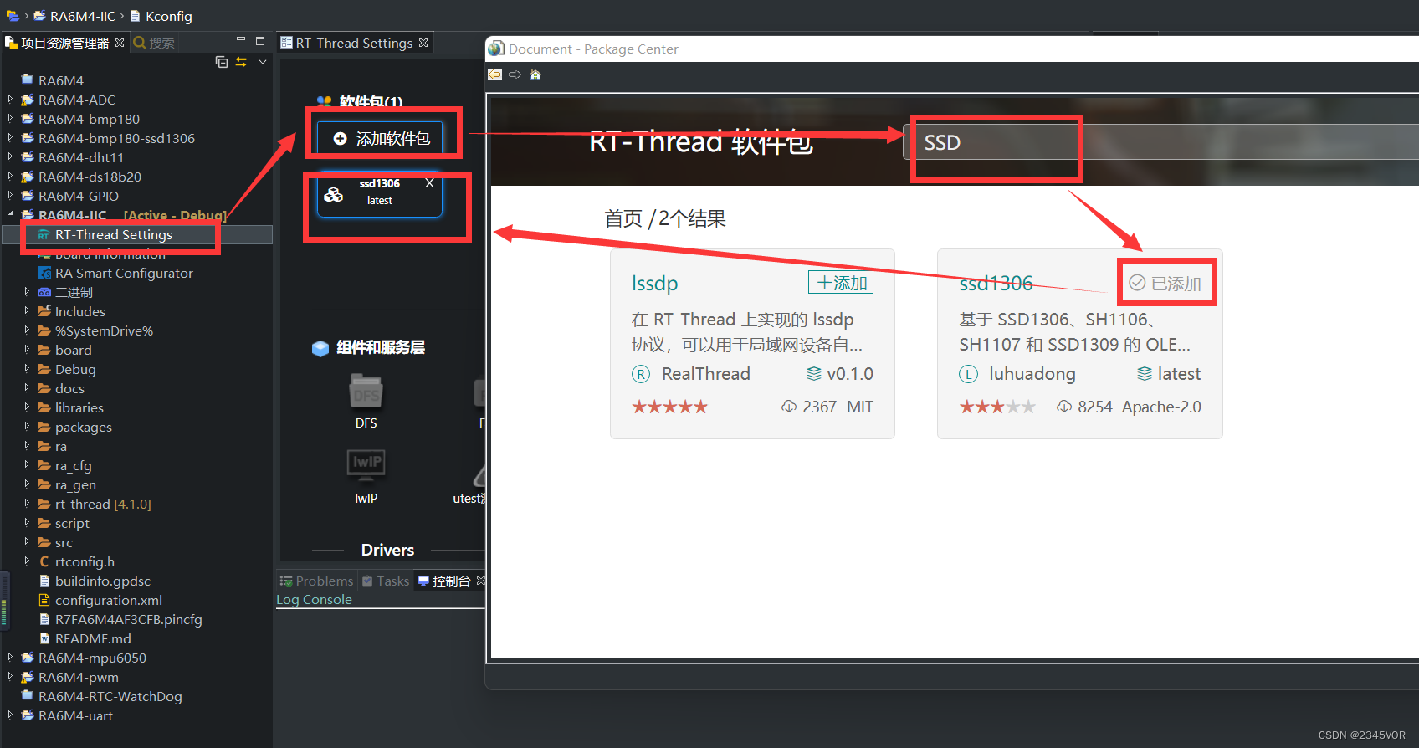Image resolution: width=1419 pixels, height=748 pixels.
Task: Click the 搜索 search tab
Action: click(x=154, y=43)
